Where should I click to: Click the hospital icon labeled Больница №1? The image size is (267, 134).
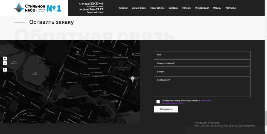(104, 92)
